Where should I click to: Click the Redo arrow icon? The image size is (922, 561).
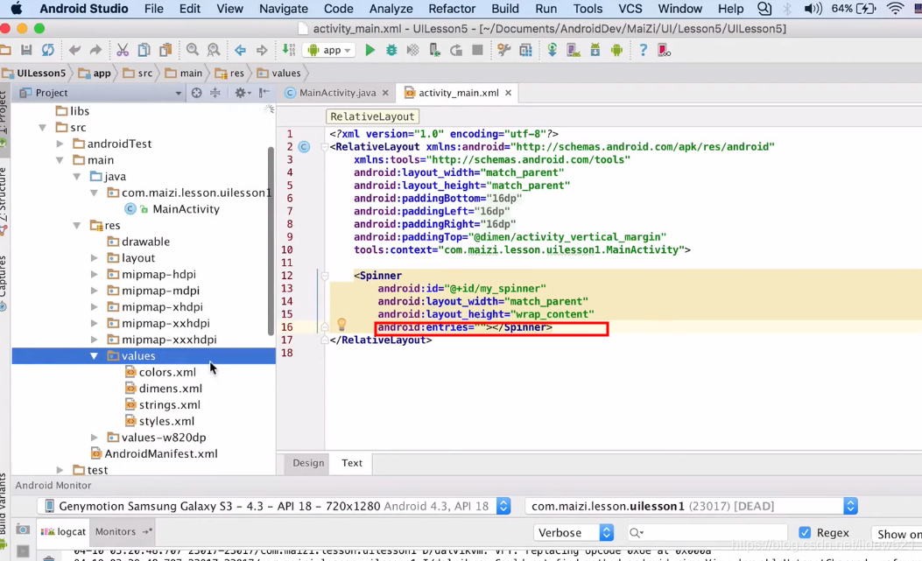pos(95,51)
